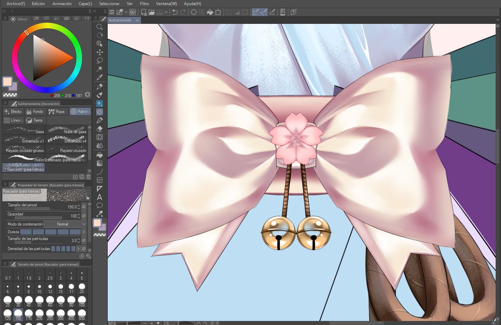Screen dimensions: 501x325
Task: Open the Filtro menu
Action: 144,3
